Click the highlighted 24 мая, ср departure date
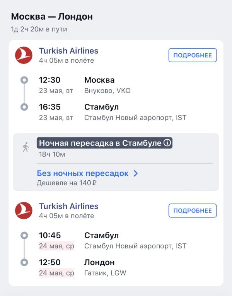The height and width of the screenshot is (296, 232). pyautogui.click(x=56, y=246)
